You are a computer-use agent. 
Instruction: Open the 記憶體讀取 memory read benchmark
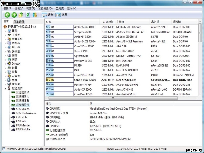click(23, 92)
